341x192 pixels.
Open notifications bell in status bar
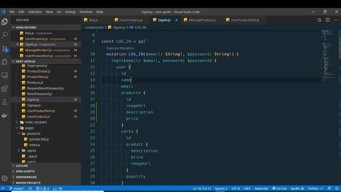point(337,188)
